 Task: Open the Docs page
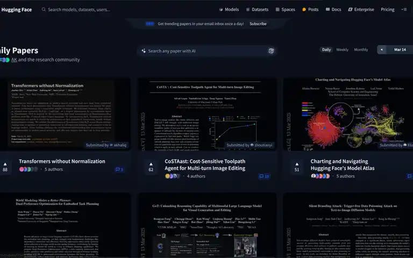[x=333, y=10]
